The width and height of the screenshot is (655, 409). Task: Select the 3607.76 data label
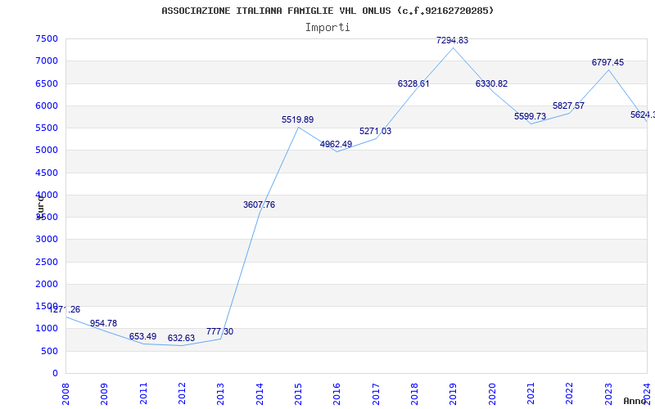pyautogui.click(x=259, y=205)
